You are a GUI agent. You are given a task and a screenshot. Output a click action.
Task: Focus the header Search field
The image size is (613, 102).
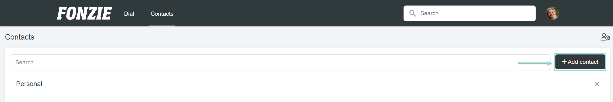click(469, 13)
